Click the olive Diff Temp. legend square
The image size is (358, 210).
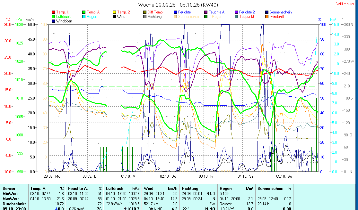(145, 12)
